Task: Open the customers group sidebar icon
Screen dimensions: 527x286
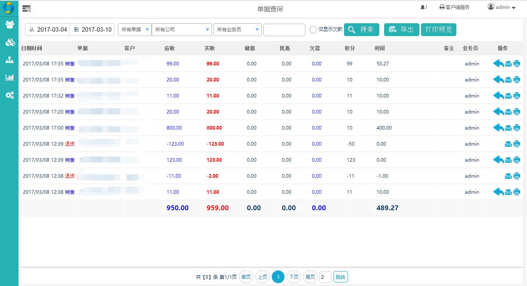Action: 10,25
